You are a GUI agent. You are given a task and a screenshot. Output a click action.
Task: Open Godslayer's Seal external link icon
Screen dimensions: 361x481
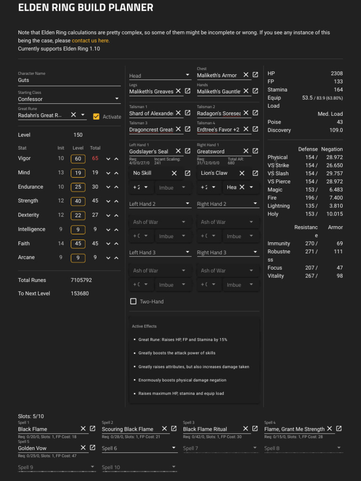pyautogui.click(x=188, y=151)
